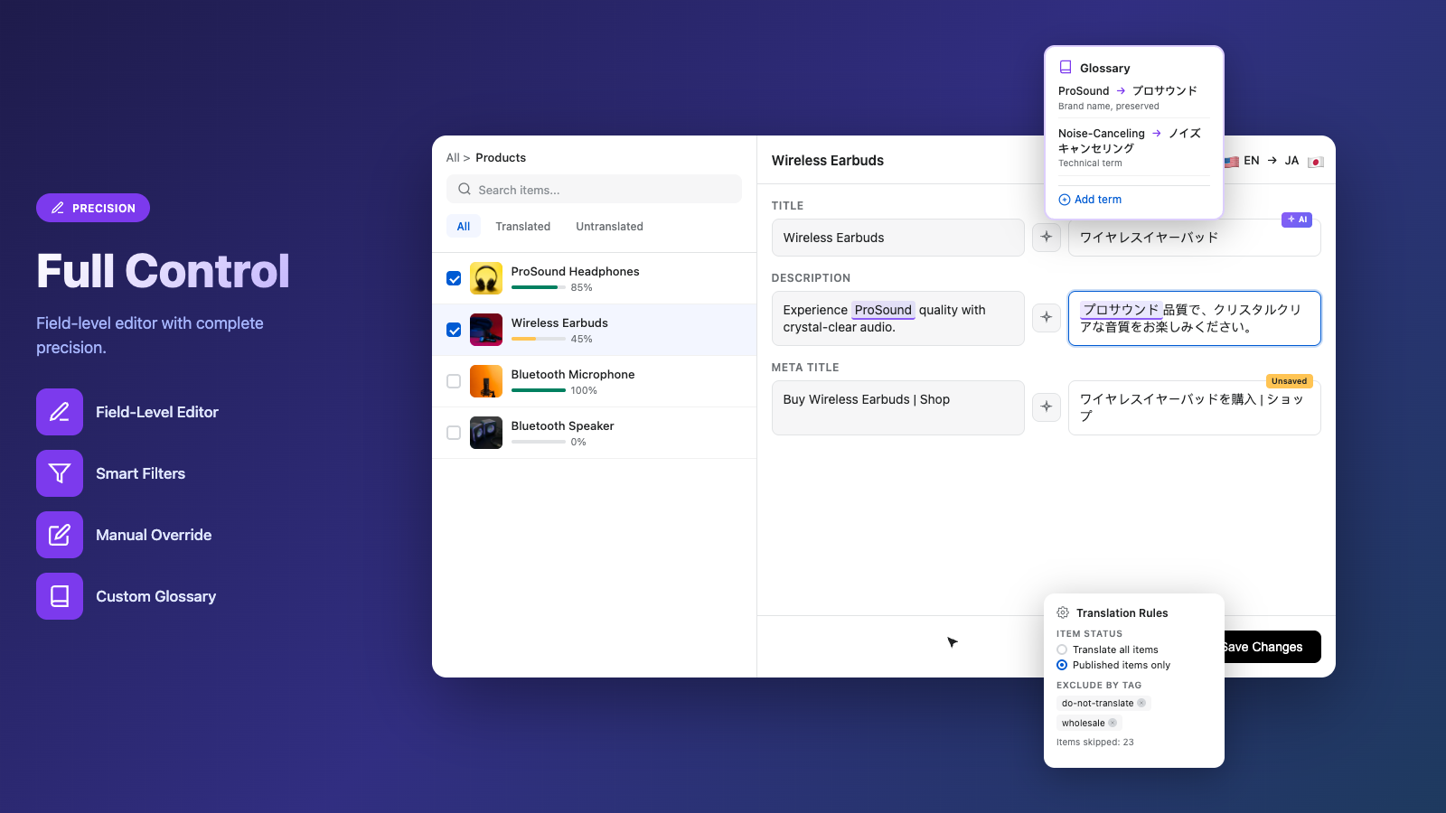1446x813 pixels.
Task: Click the sparkle icon next to Description field
Action: click(1046, 318)
